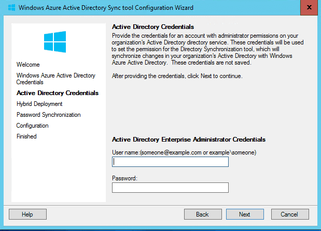321x231 pixels.
Task: Click the User name input field
Action: (x=170, y=162)
